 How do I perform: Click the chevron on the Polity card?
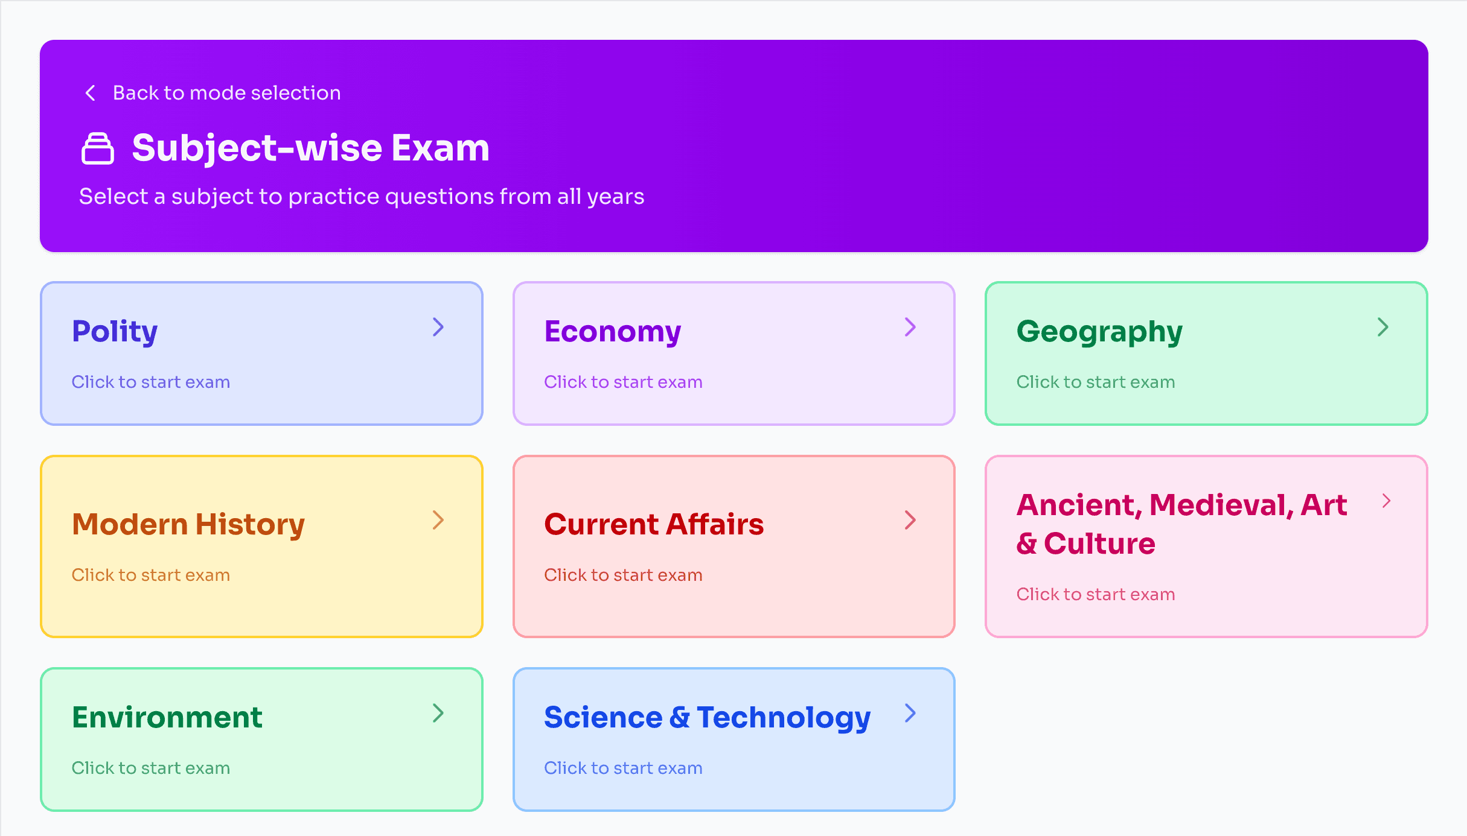click(x=438, y=327)
